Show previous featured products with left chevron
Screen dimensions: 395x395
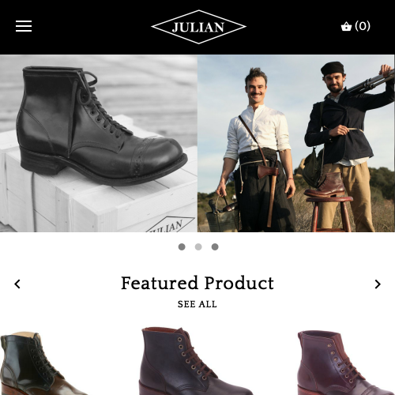point(17,284)
